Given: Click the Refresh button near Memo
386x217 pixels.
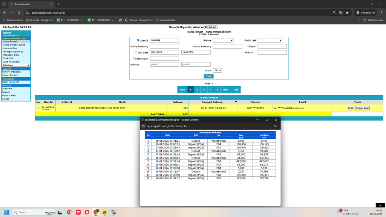Looking at the screenshot, I should pos(212,27).
